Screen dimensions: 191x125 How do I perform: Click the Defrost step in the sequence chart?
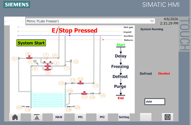120,77
